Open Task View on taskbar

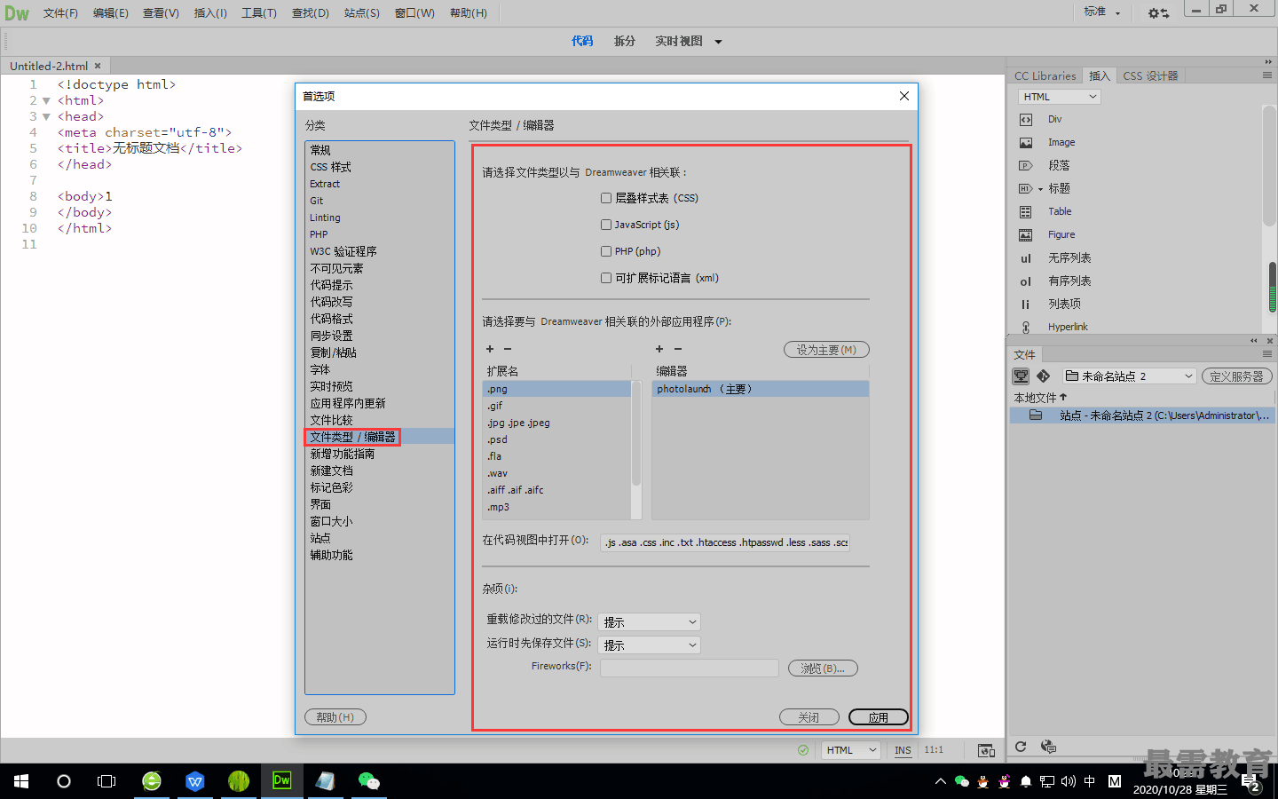pyautogui.click(x=106, y=781)
